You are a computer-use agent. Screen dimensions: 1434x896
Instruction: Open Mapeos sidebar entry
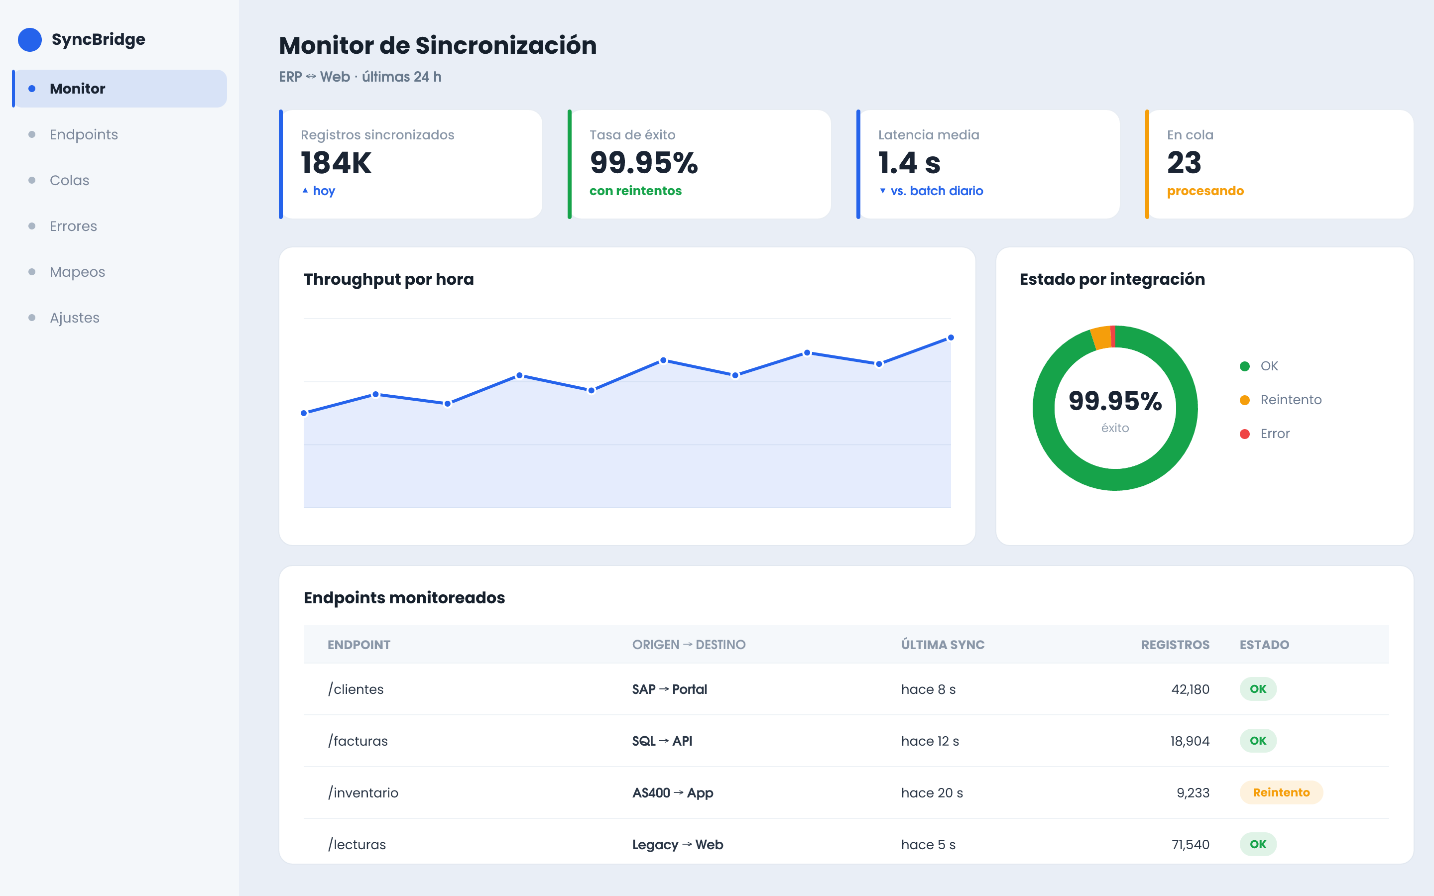point(119,272)
